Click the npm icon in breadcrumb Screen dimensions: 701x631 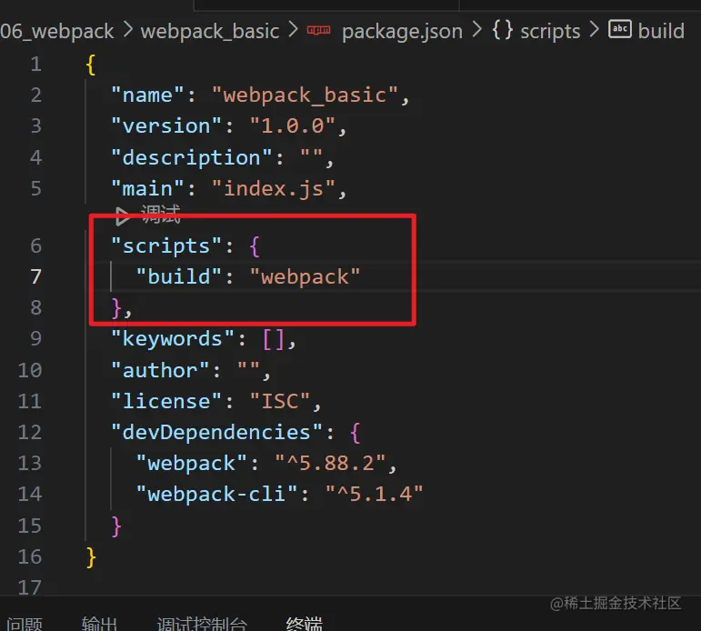(318, 30)
